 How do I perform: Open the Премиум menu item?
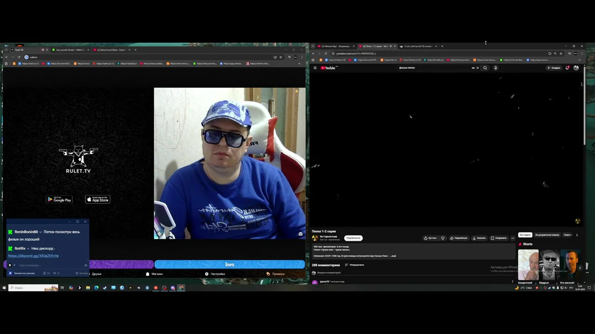[276, 274]
